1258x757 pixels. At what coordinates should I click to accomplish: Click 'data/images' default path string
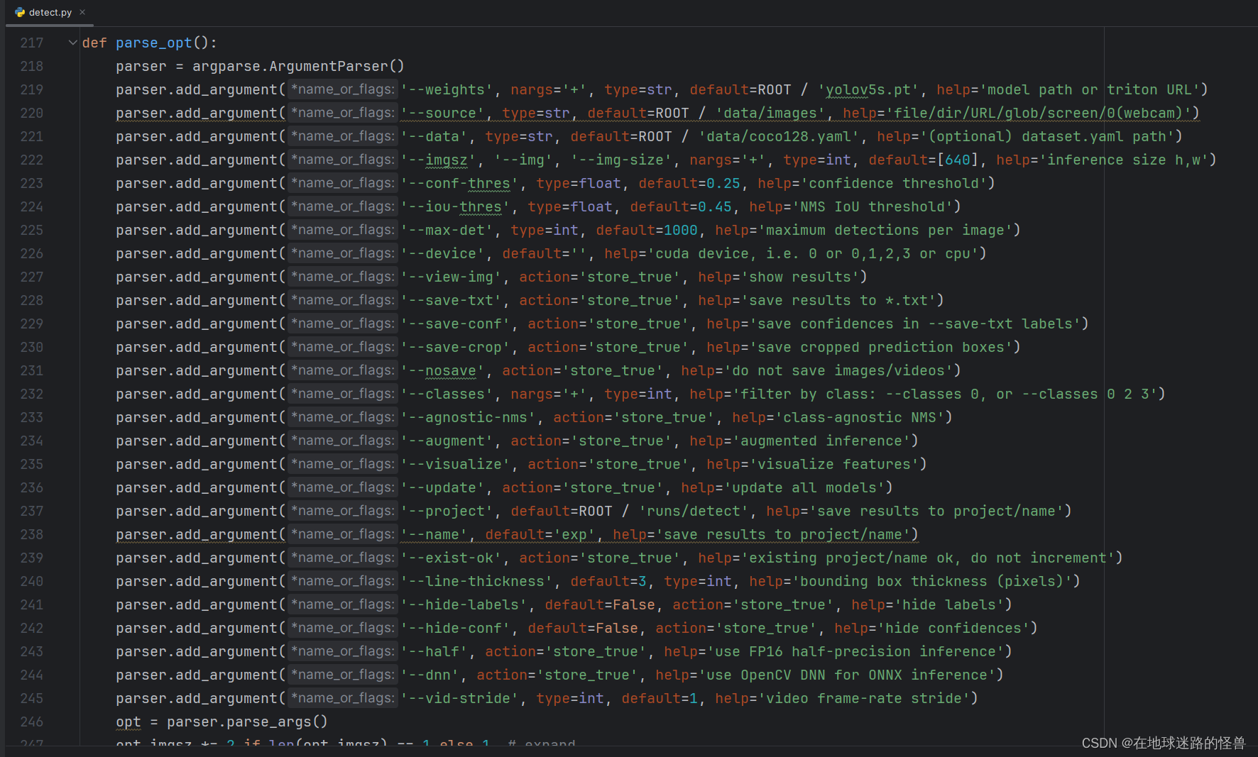click(x=770, y=113)
